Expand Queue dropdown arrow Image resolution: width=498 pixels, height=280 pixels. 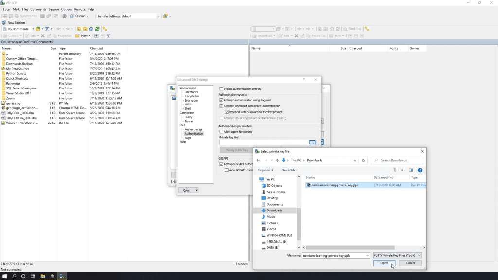click(x=88, y=16)
